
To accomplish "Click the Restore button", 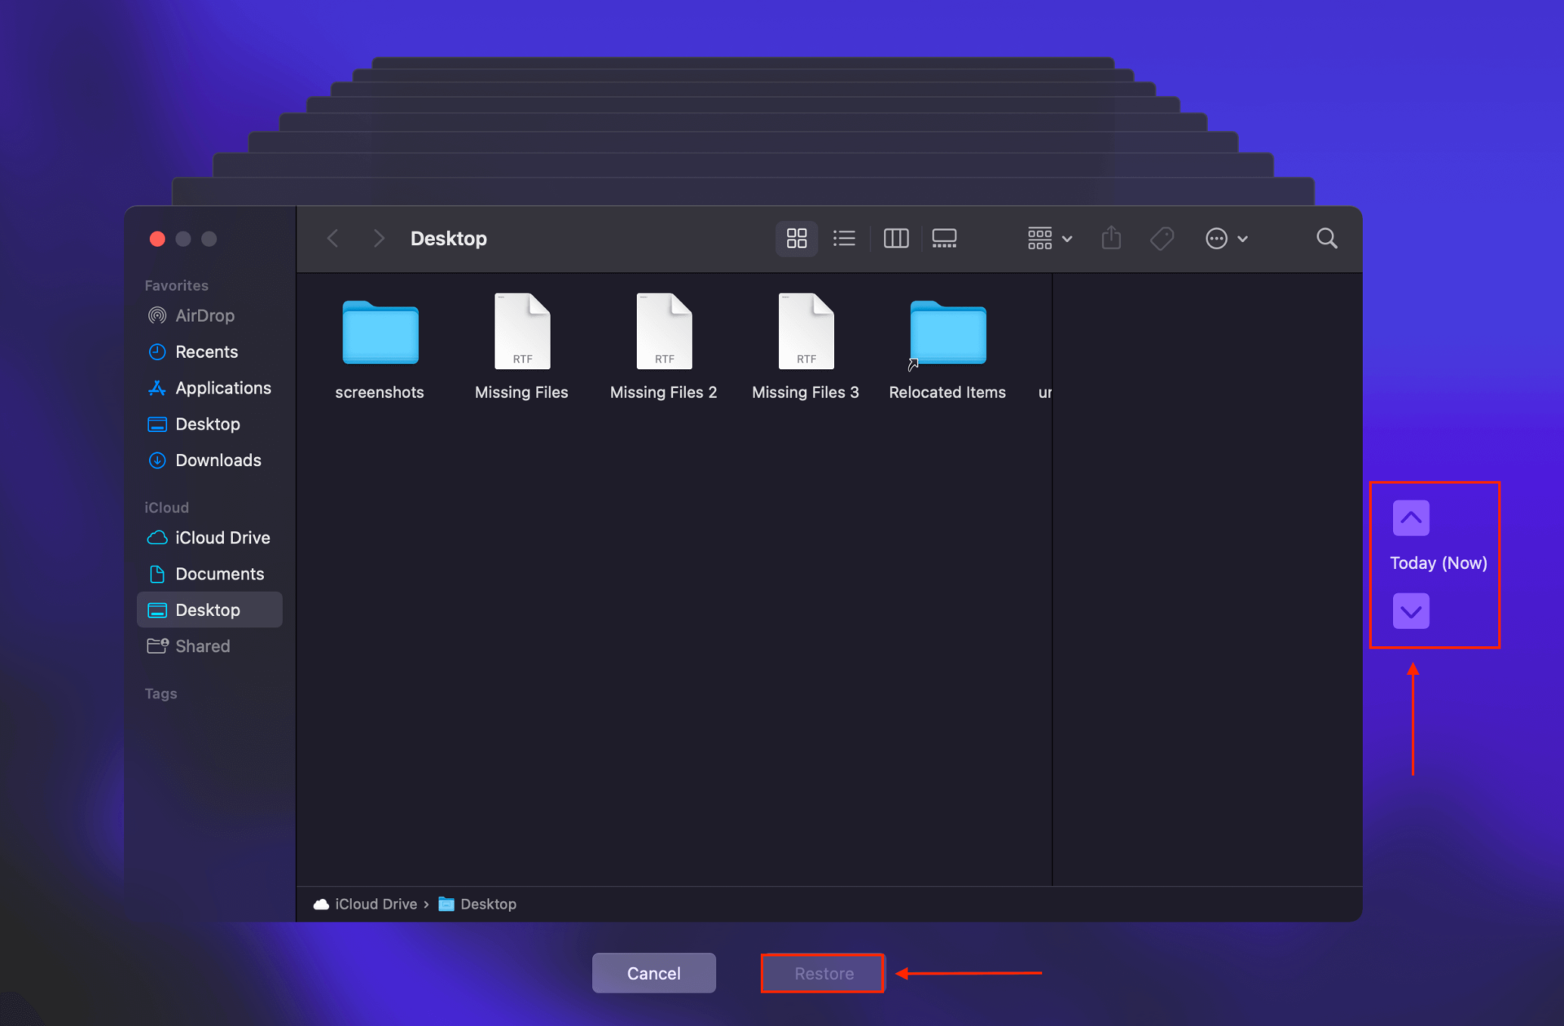I will (x=822, y=972).
